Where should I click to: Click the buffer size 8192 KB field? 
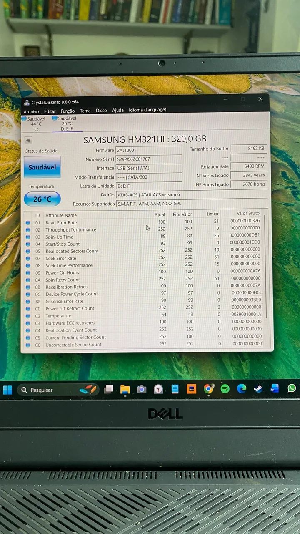coord(249,148)
